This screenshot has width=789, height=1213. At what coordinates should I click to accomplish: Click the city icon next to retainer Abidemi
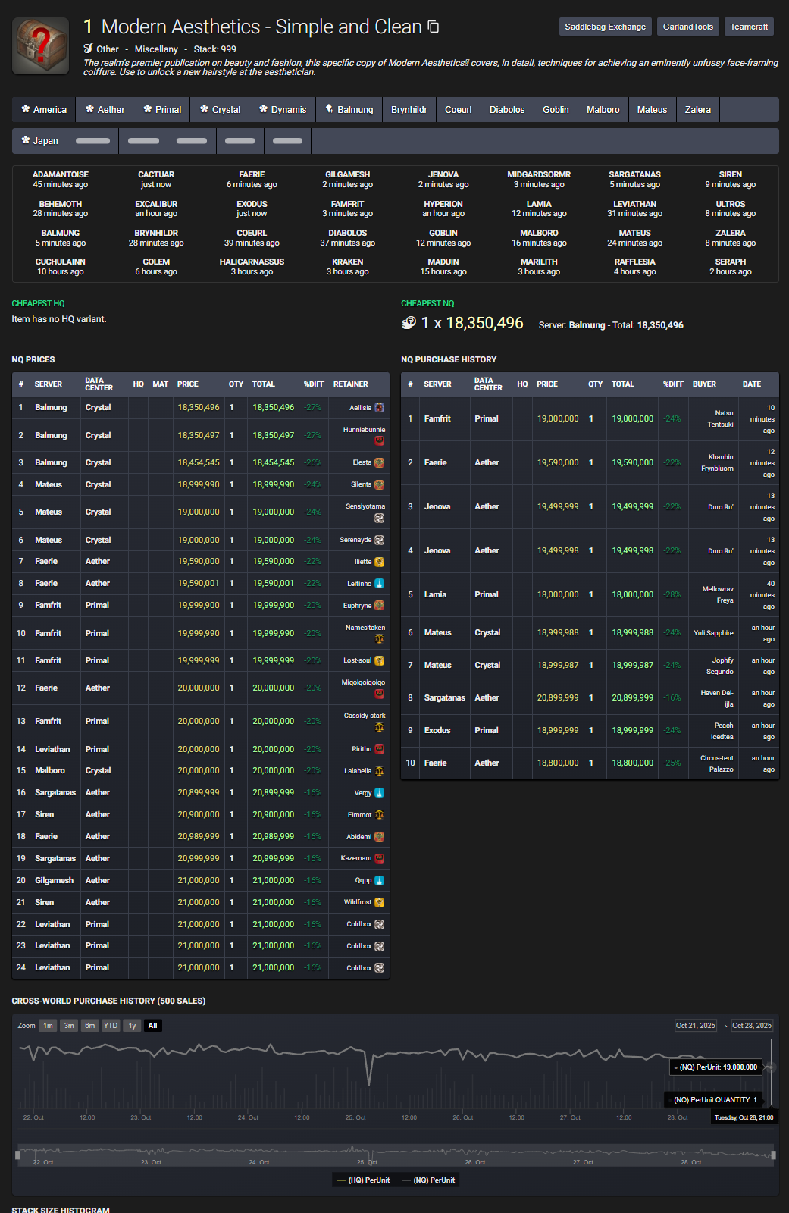pos(380,837)
